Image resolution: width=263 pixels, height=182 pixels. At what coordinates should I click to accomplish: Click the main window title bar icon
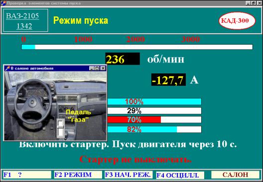point(3,3)
